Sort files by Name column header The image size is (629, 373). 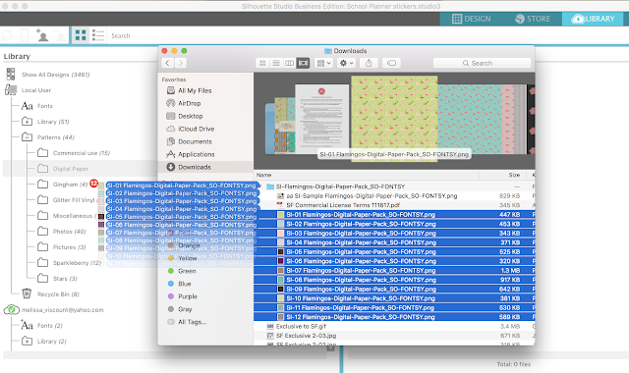[x=263, y=175]
